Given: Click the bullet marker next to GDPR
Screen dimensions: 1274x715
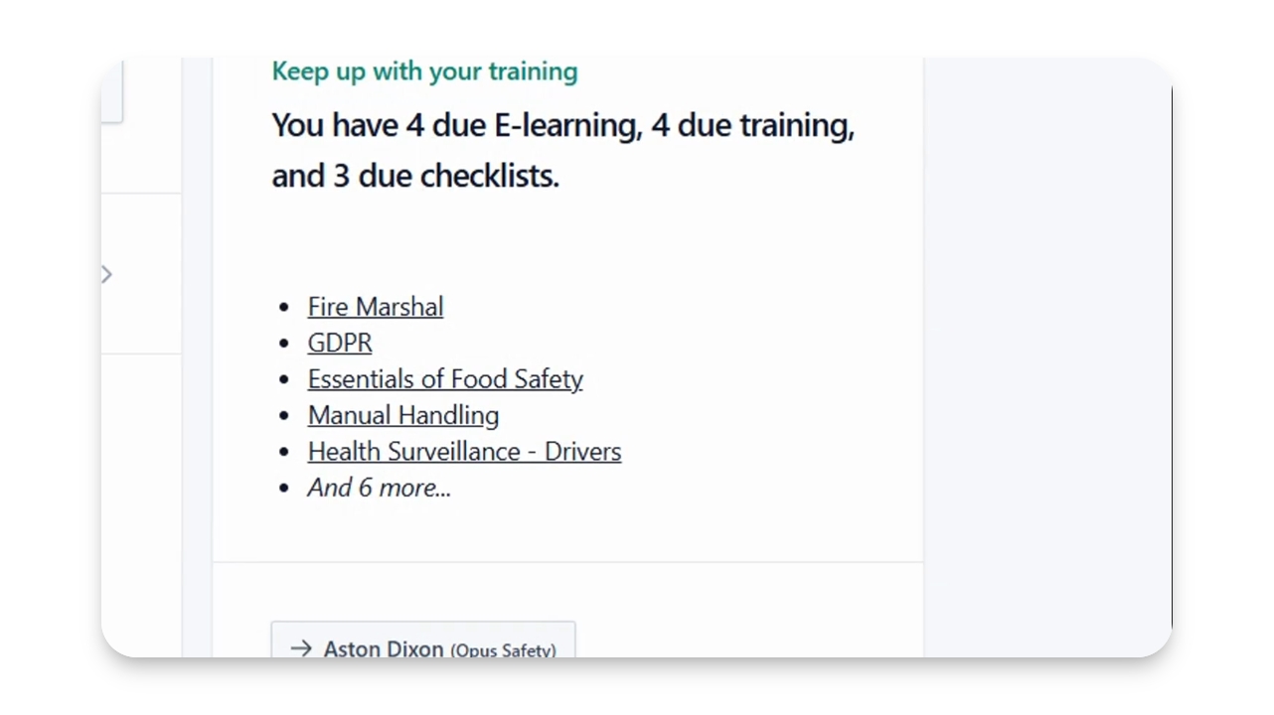Looking at the screenshot, I should (285, 344).
